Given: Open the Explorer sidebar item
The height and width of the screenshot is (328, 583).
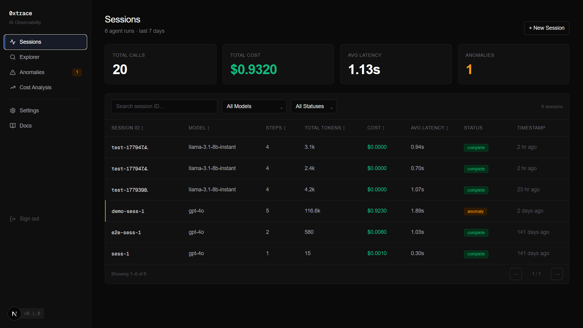Looking at the screenshot, I should [x=46, y=57].
